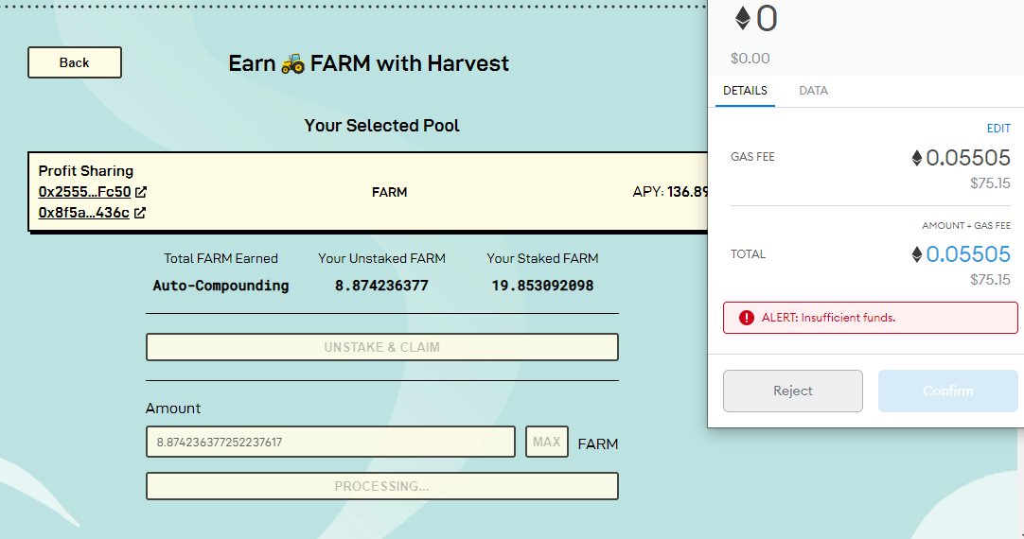Open external link icon next to 0x2555...Fc50
Viewport: 1024px width, 539px height.
click(x=141, y=192)
